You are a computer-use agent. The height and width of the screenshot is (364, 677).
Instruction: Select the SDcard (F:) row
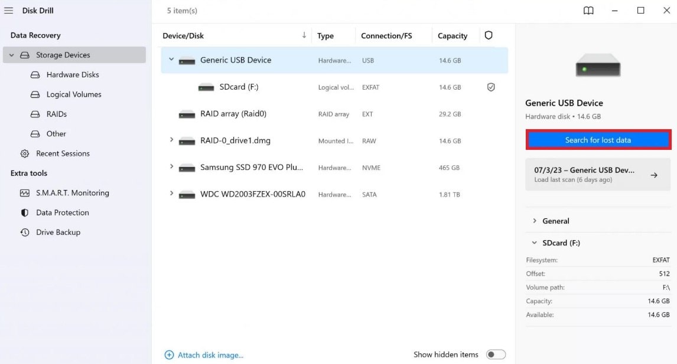tap(334, 87)
